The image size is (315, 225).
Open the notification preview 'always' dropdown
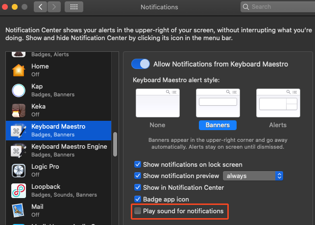[x=253, y=176]
